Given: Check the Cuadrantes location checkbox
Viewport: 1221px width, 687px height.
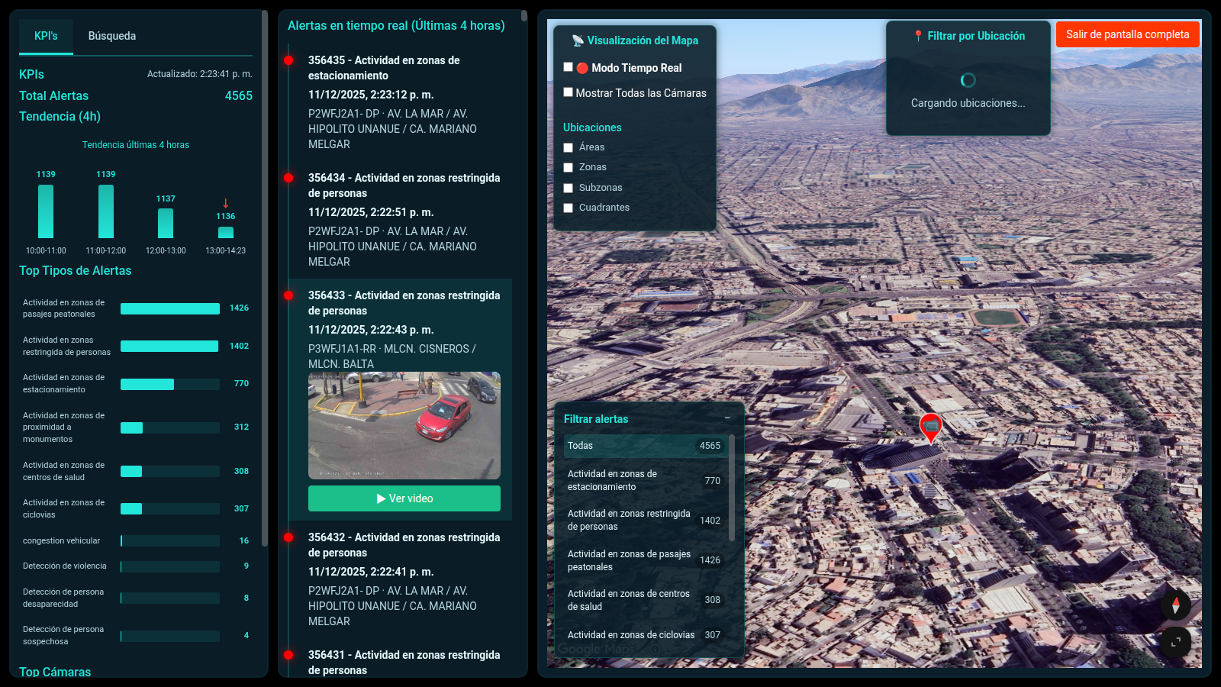Looking at the screenshot, I should click(x=568, y=208).
